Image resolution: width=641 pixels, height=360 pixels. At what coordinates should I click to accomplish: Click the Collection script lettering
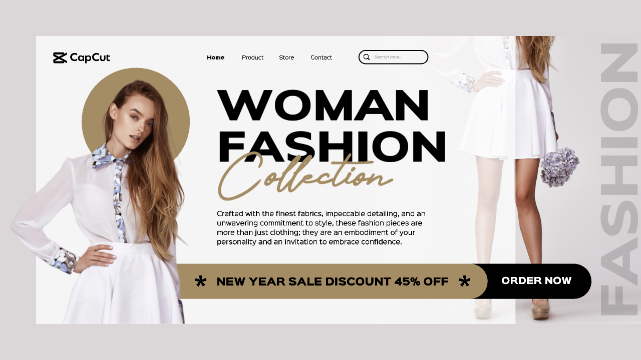(304, 176)
